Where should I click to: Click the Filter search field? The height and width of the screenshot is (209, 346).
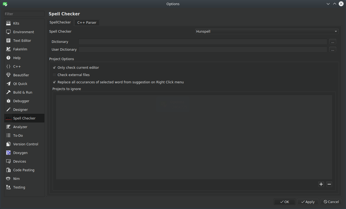coord(24,14)
